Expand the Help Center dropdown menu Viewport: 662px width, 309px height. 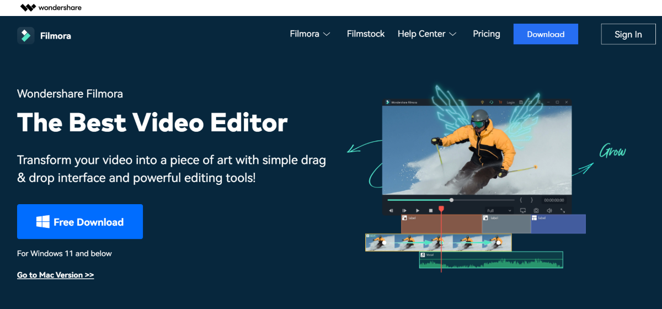coord(427,34)
